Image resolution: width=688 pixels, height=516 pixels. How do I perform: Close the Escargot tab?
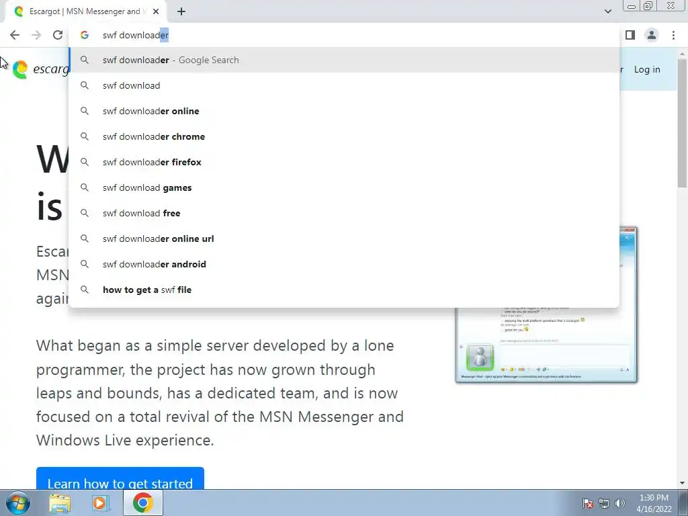pyautogui.click(x=156, y=11)
